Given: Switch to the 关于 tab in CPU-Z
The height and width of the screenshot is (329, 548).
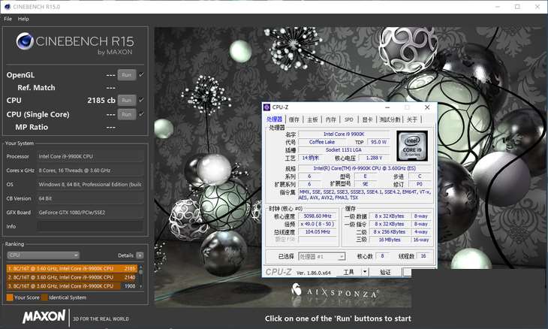Looking at the screenshot, I should click(412, 119).
